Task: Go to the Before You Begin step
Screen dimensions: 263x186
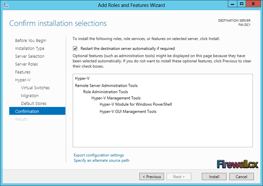Action: click(30, 41)
